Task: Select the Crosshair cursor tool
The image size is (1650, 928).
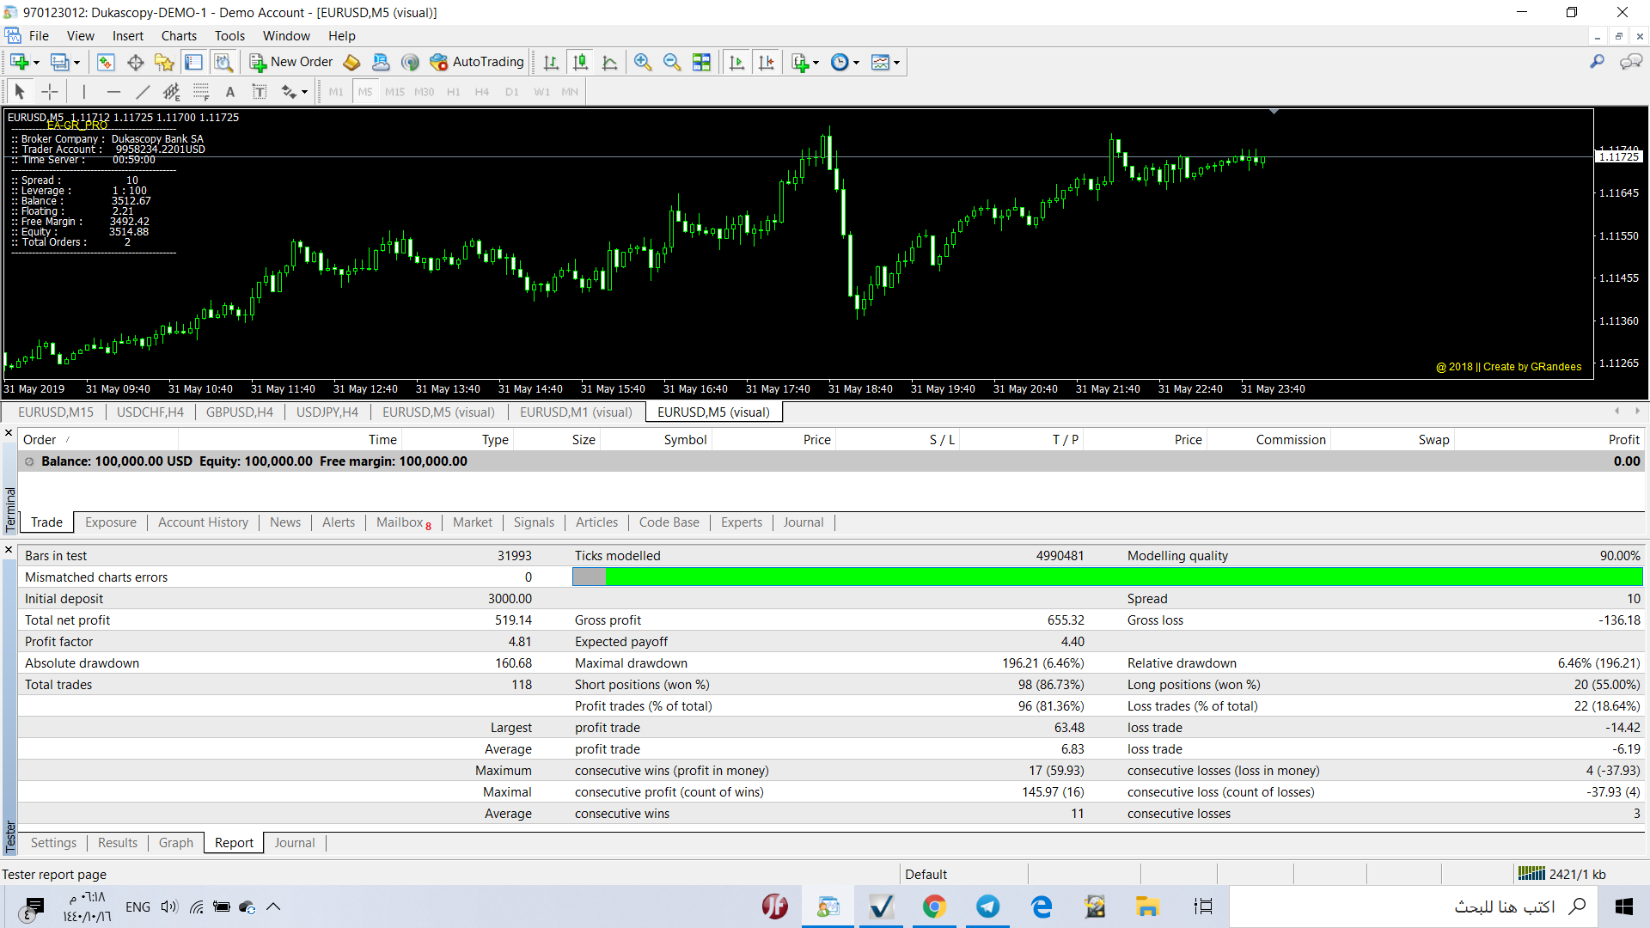Action: click(x=50, y=92)
